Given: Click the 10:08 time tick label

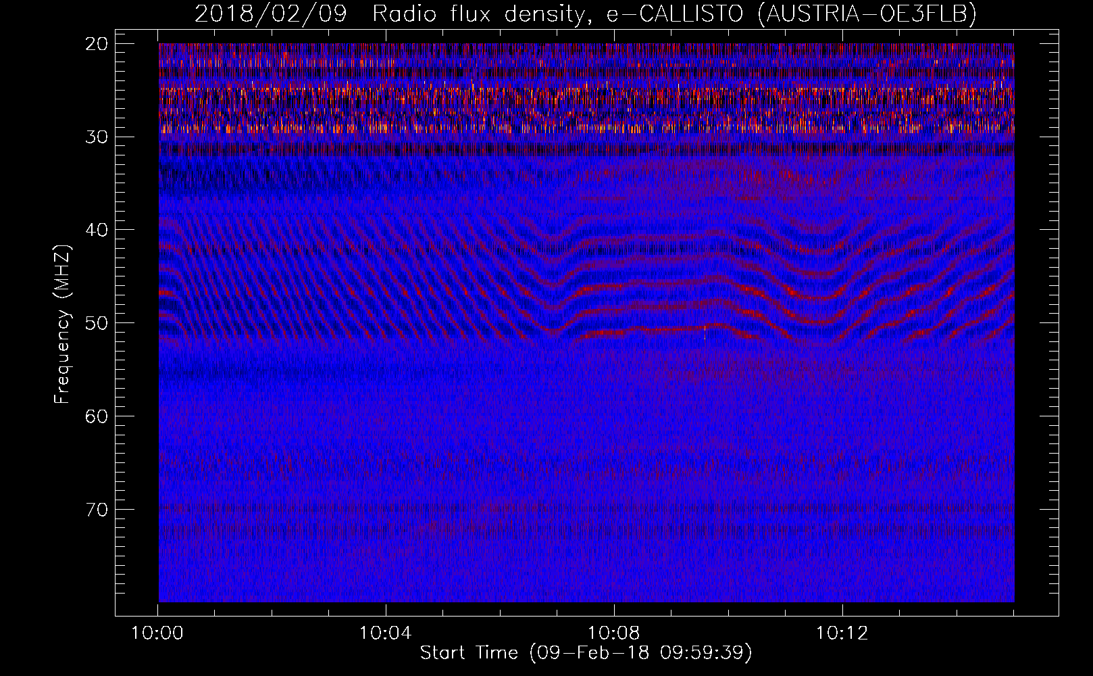Looking at the screenshot, I should click(614, 633).
